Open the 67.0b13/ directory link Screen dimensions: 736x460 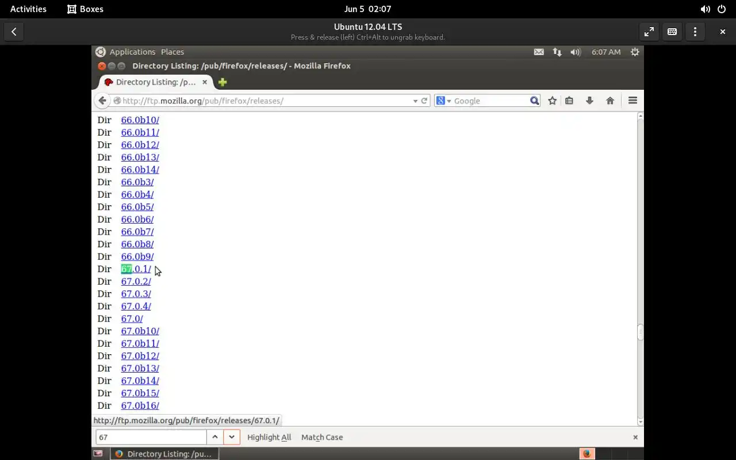tap(140, 369)
